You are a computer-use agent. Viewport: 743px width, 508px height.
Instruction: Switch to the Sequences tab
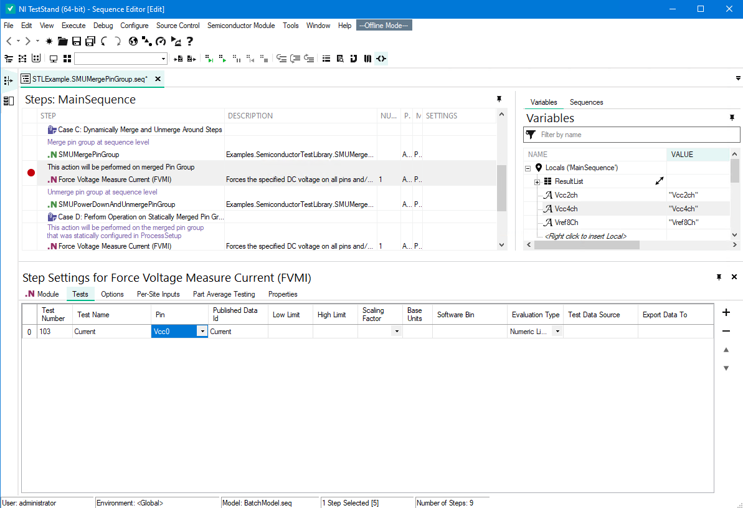(x=586, y=102)
